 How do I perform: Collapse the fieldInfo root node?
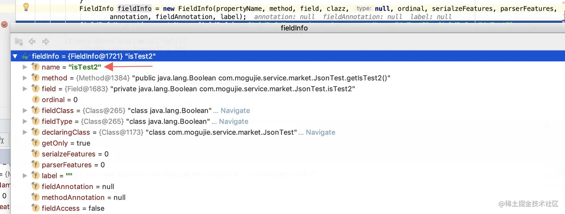[x=15, y=56]
